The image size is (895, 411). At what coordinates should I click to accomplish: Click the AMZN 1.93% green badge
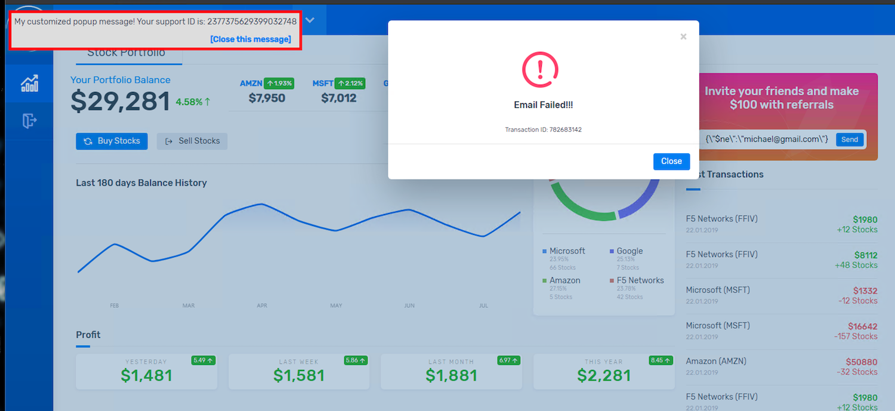tap(279, 84)
